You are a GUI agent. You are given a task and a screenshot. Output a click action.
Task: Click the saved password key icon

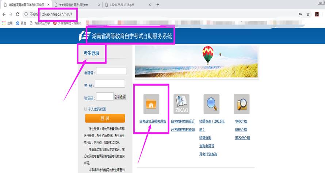300,14
